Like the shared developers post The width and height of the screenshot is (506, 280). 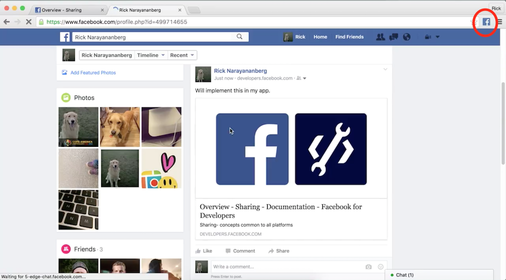point(204,251)
